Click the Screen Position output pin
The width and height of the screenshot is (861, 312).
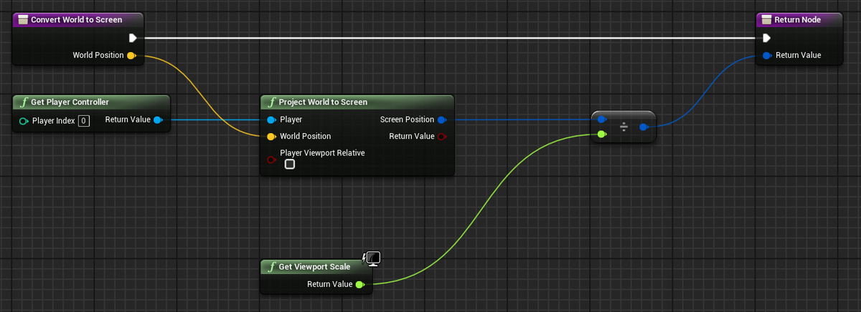(442, 120)
